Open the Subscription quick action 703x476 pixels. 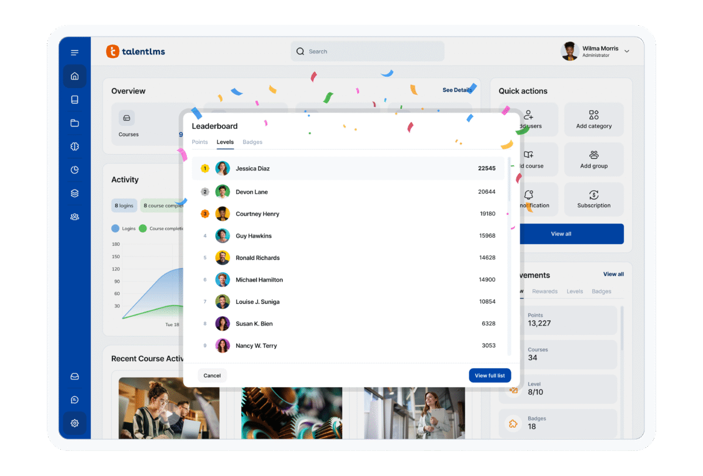pos(593,199)
